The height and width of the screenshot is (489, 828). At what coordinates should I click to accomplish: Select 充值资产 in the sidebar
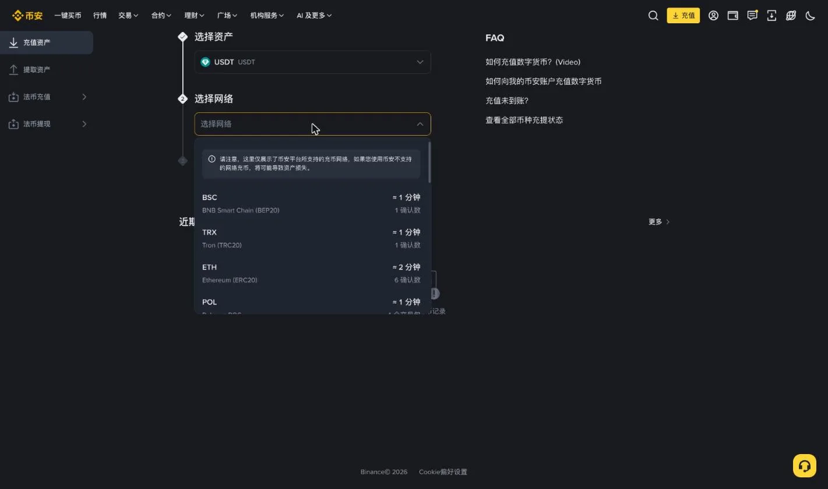(x=47, y=42)
